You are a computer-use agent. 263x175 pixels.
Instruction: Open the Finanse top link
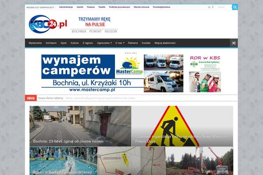pyautogui.click(x=91, y=7)
